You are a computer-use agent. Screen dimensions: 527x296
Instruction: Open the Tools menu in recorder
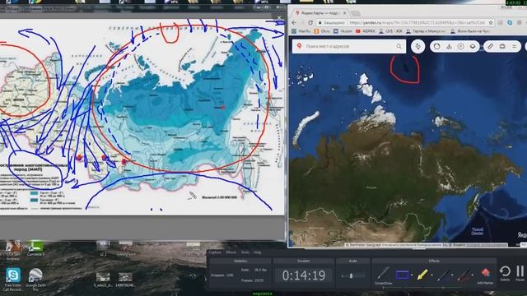coord(245,252)
